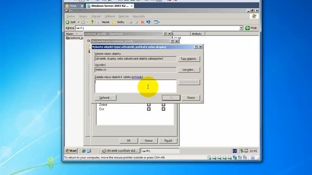Screen dimensions: 312x175
Task: Click the last VMware status bar icon
Action: (253, 157)
